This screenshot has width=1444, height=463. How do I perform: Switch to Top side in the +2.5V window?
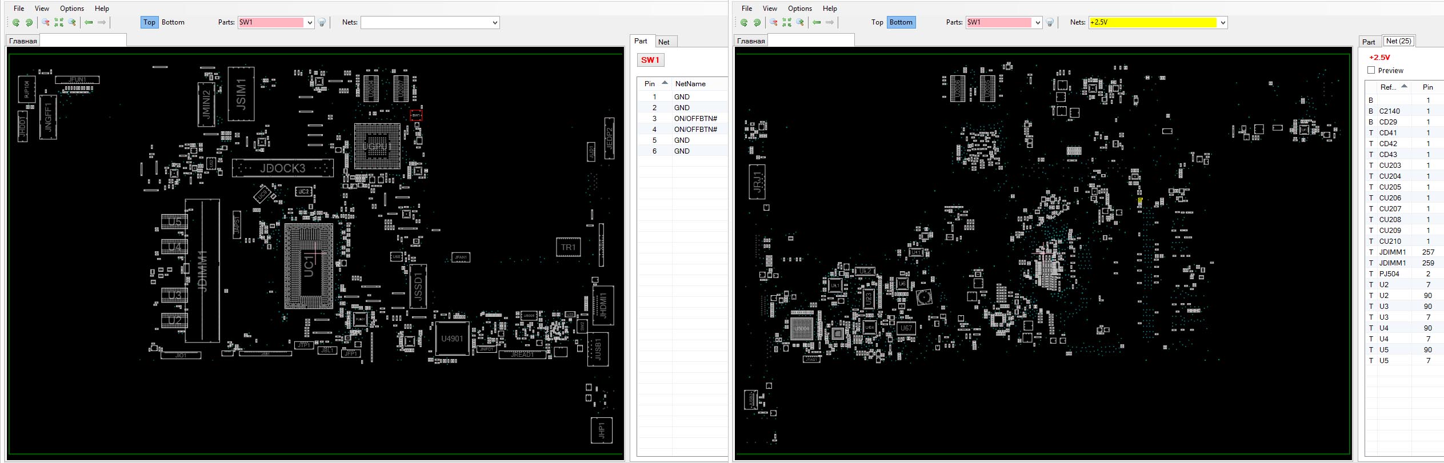[x=877, y=22]
